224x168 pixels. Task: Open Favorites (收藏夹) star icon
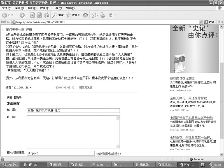tap(73, 15)
